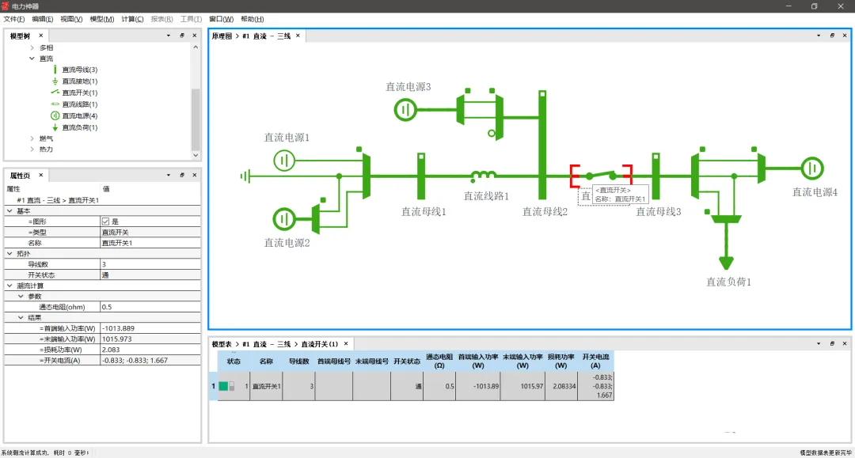855x458 pixels.
Task: Select the red DC switch symbol in diagram
Action: tap(601, 176)
